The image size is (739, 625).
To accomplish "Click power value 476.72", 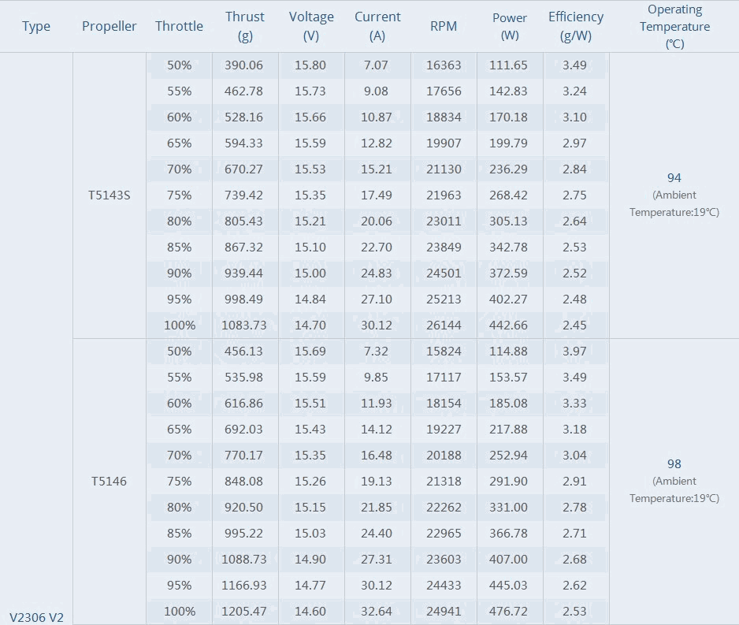I will [508, 612].
